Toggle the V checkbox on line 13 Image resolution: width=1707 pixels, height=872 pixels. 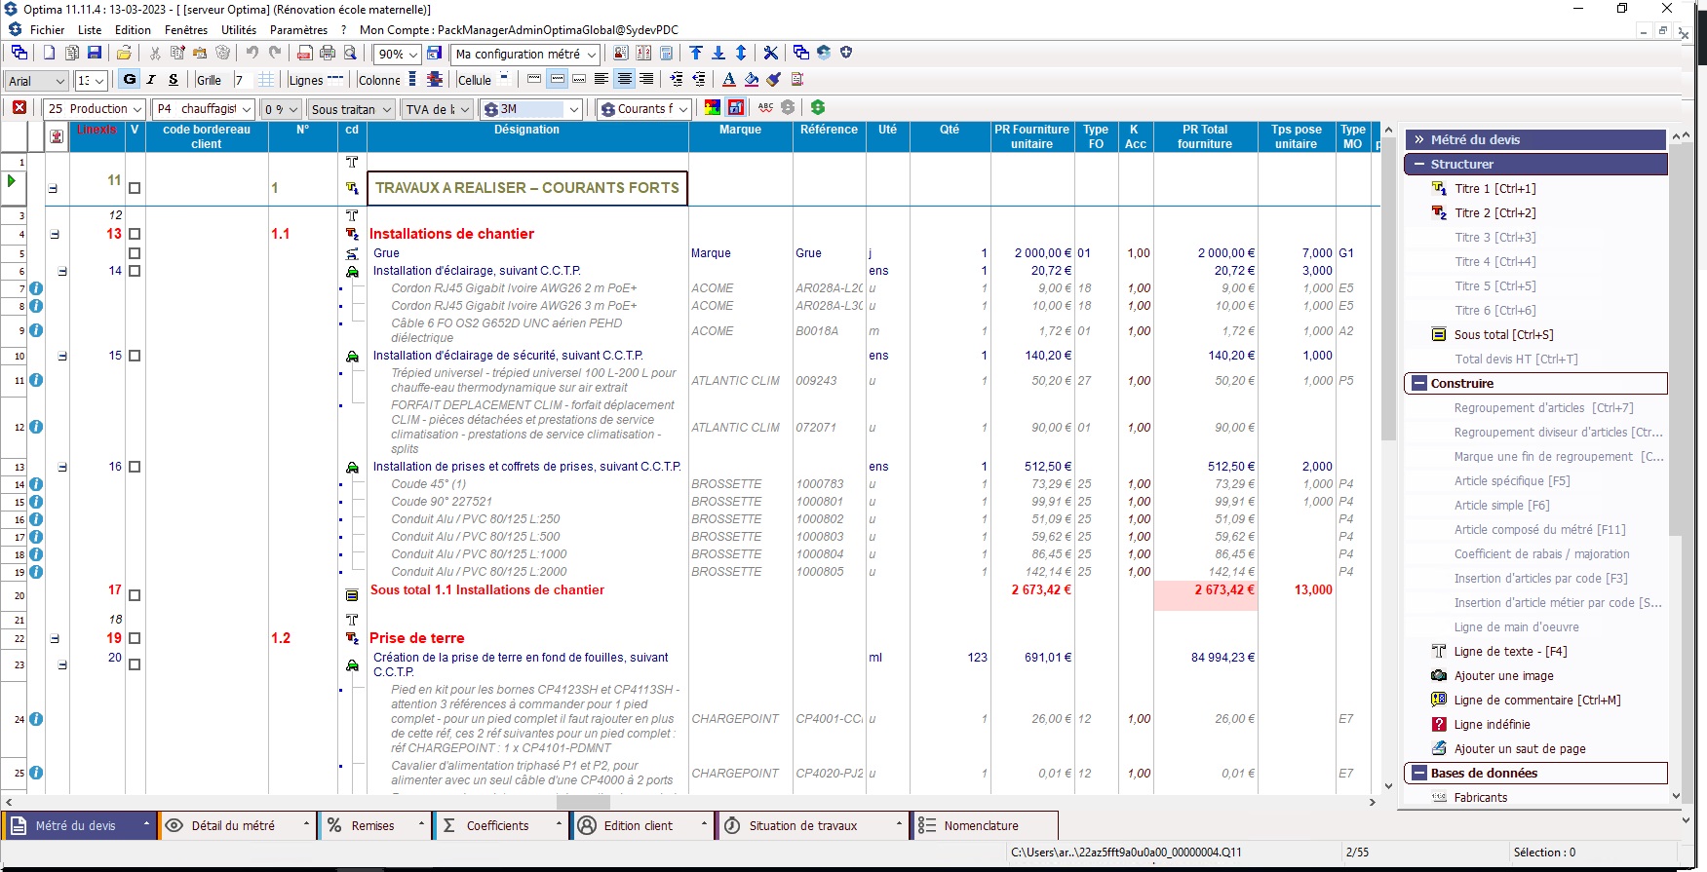tap(135, 234)
